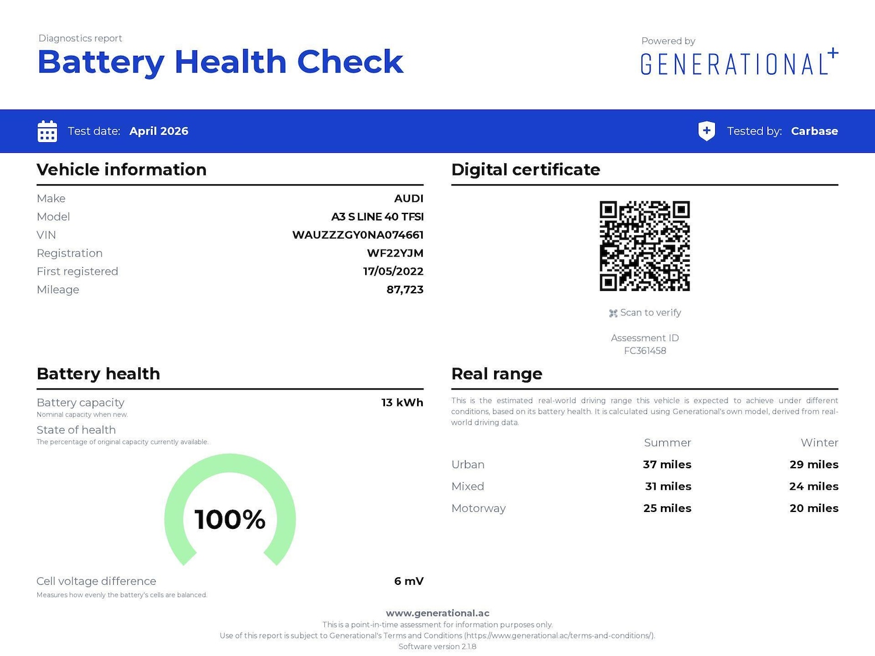Click the Digital certificate heading
The width and height of the screenshot is (875, 656).
[x=526, y=170]
